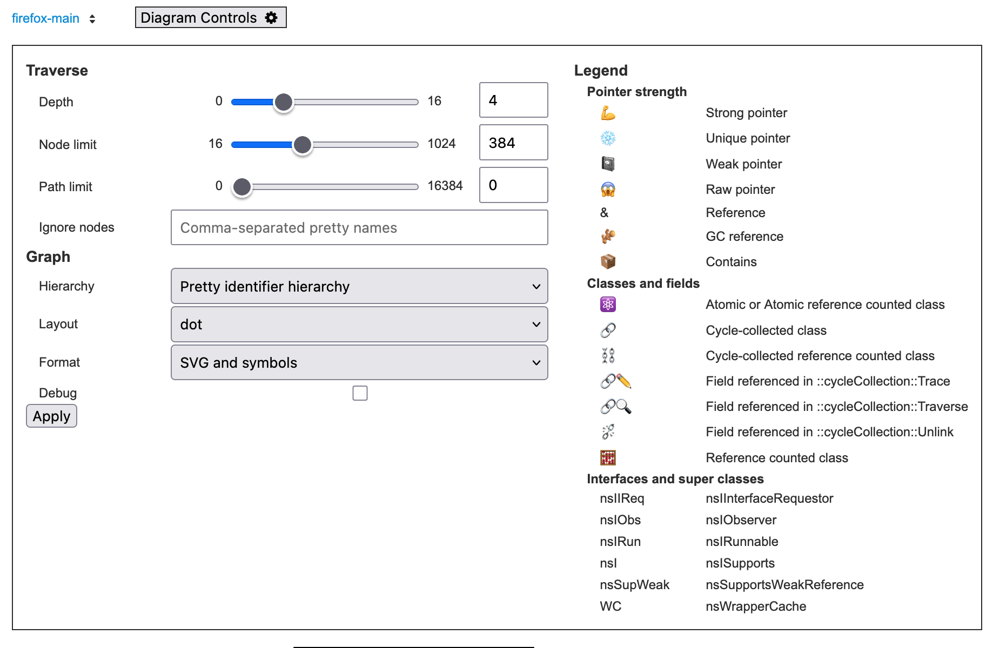
Task: Open the Hierarchy dropdown
Action: tap(359, 286)
